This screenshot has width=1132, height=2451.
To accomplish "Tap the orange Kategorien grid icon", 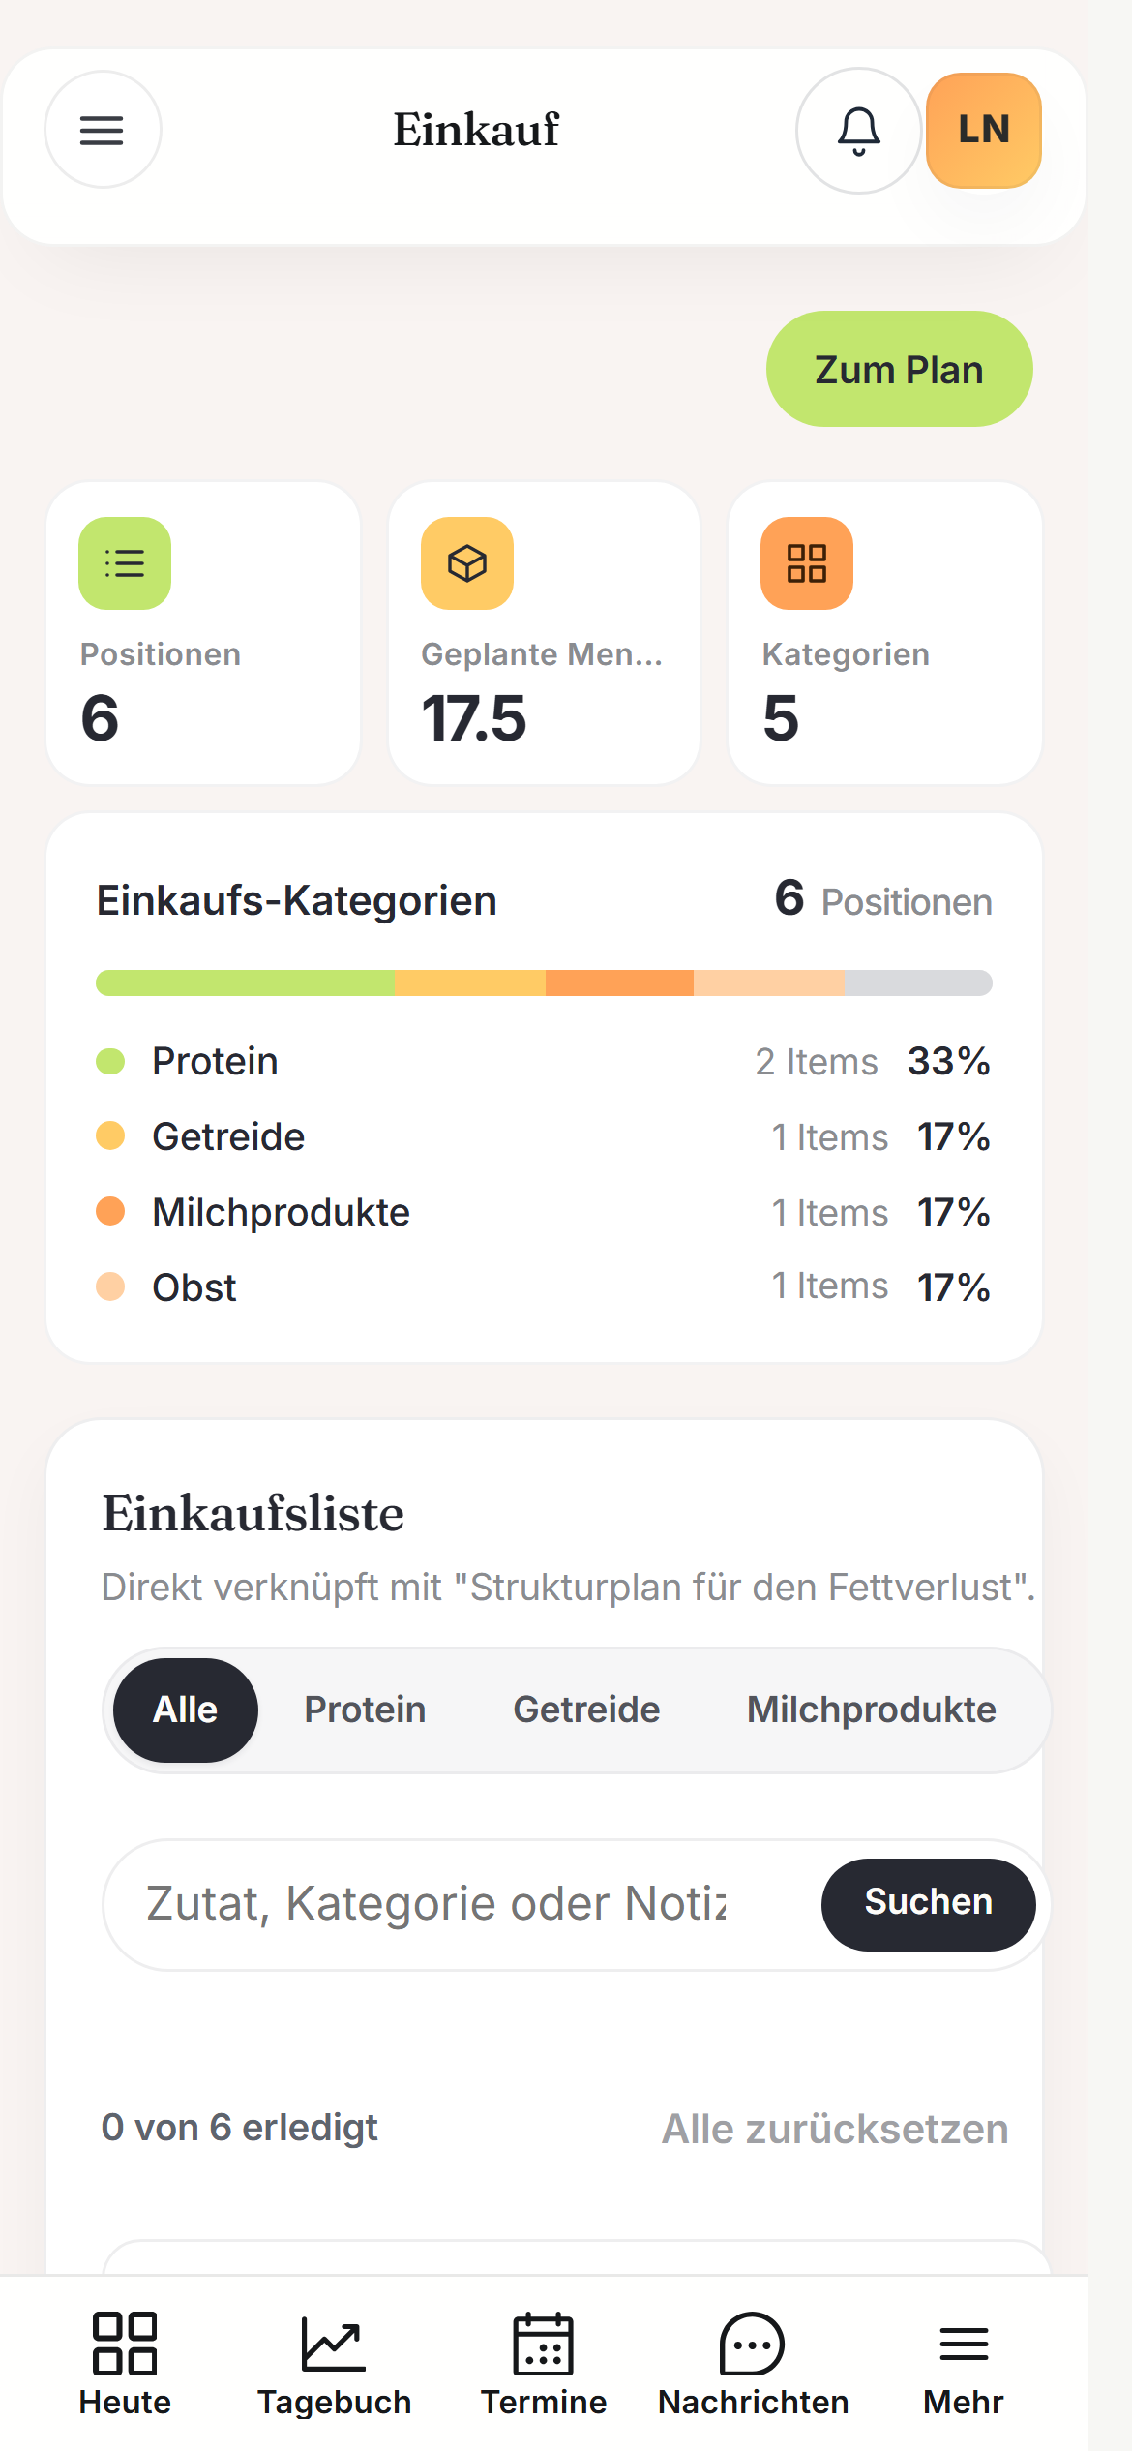I will pyautogui.click(x=807, y=563).
